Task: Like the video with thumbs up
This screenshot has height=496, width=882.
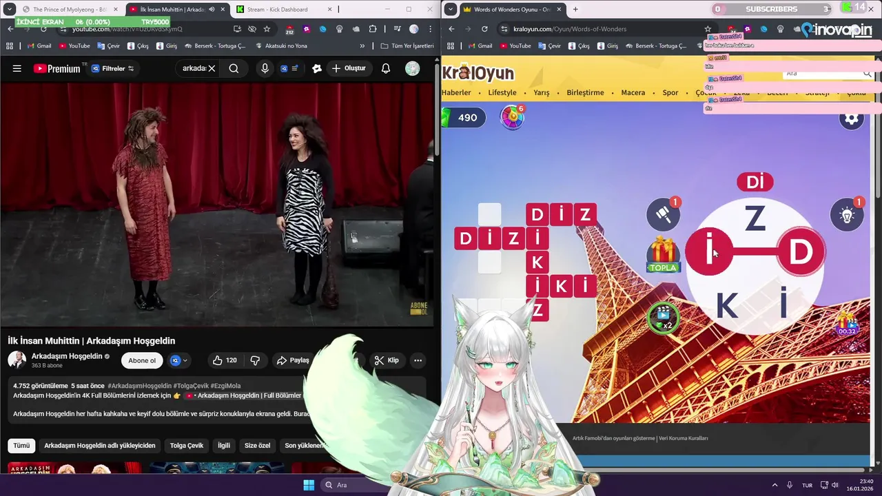Action: click(x=225, y=360)
